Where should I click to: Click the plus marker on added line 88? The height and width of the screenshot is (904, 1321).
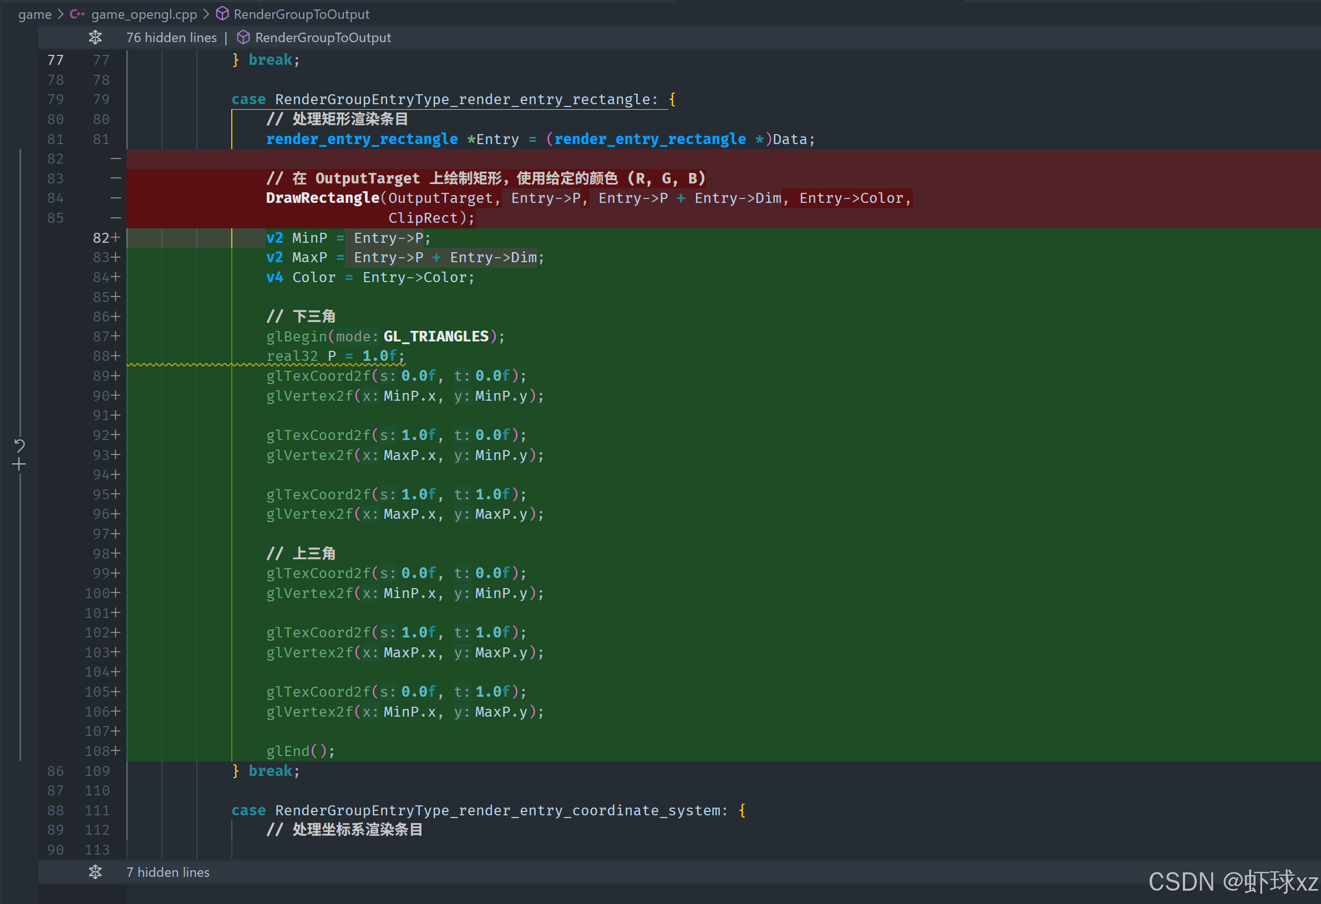[x=116, y=356]
